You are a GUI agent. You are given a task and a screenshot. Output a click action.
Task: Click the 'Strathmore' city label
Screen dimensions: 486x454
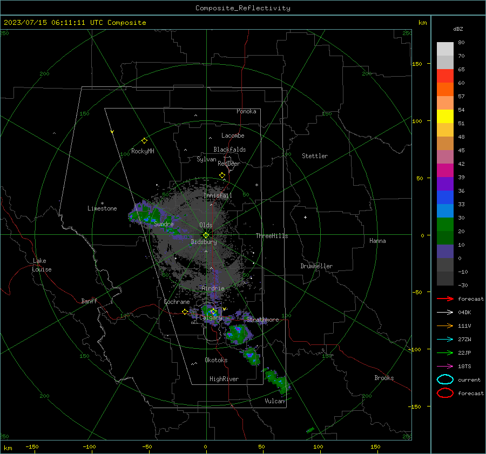pyautogui.click(x=262, y=320)
